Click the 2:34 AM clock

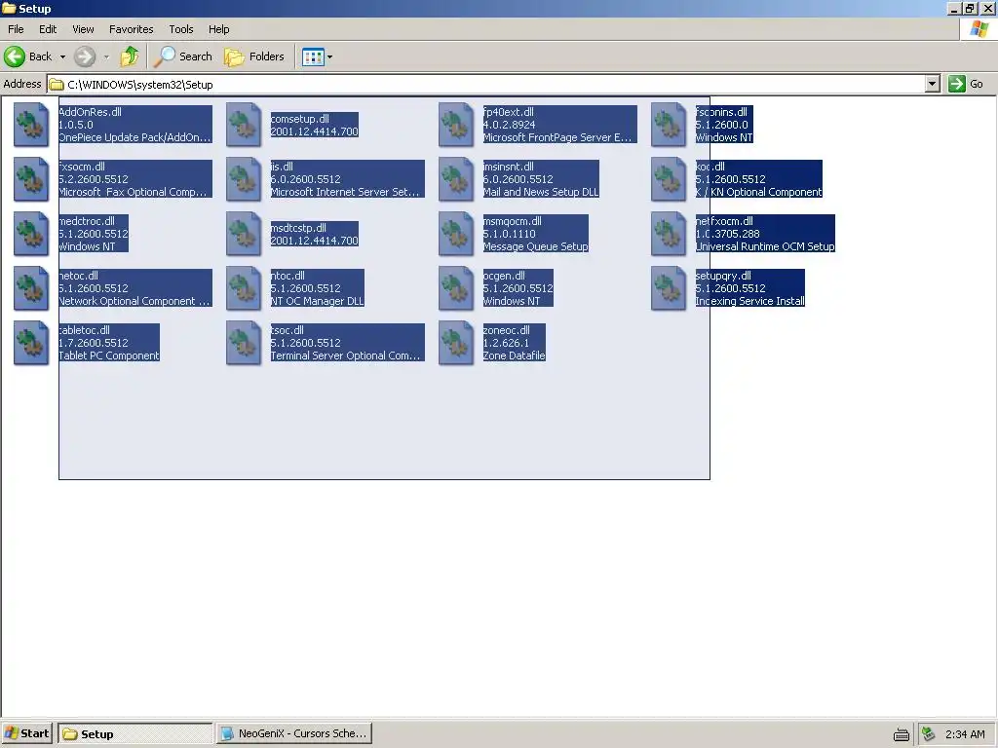(x=965, y=734)
